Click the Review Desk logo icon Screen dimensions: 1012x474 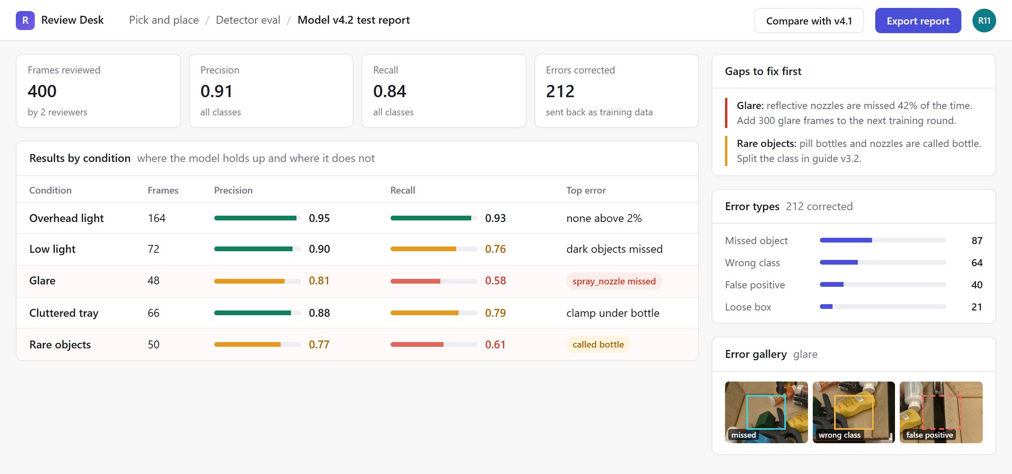click(25, 20)
